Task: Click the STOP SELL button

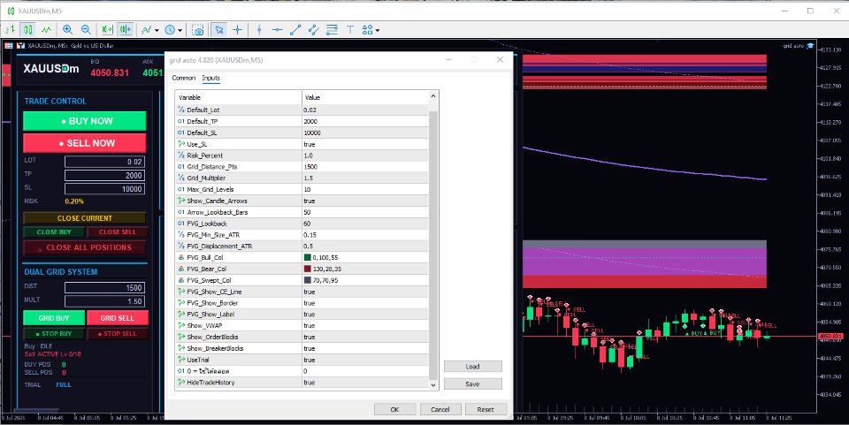Action: click(x=117, y=334)
